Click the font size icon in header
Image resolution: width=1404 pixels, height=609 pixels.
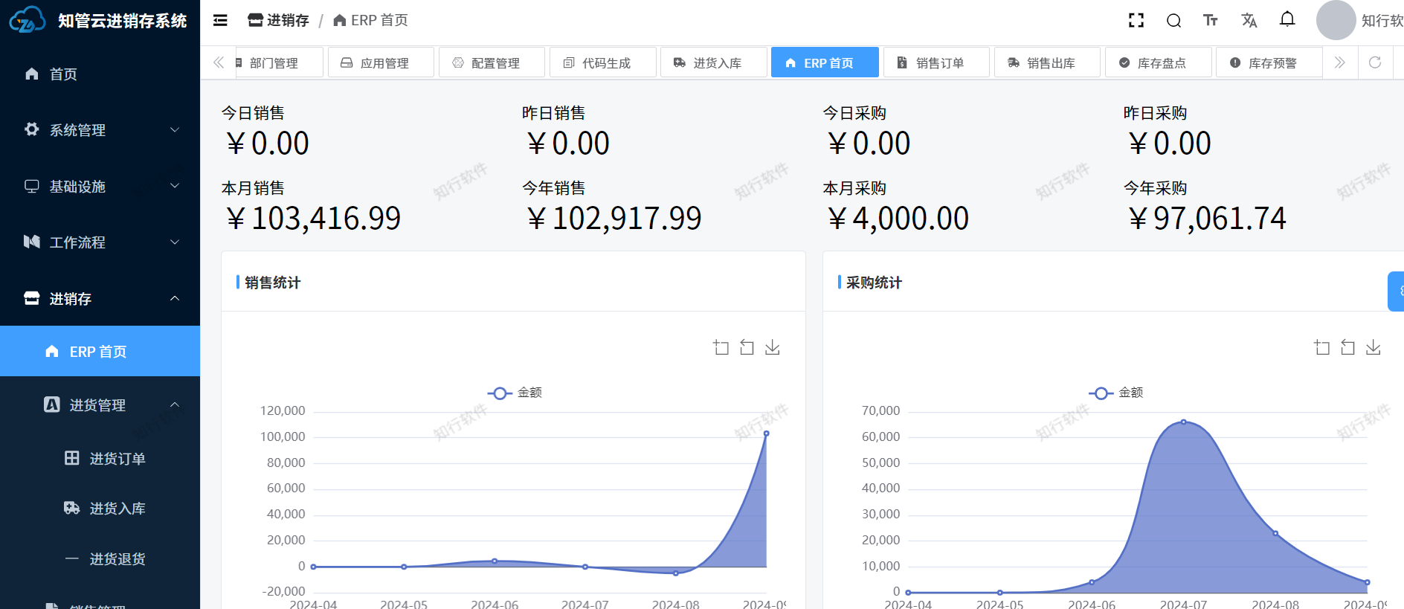[1211, 21]
